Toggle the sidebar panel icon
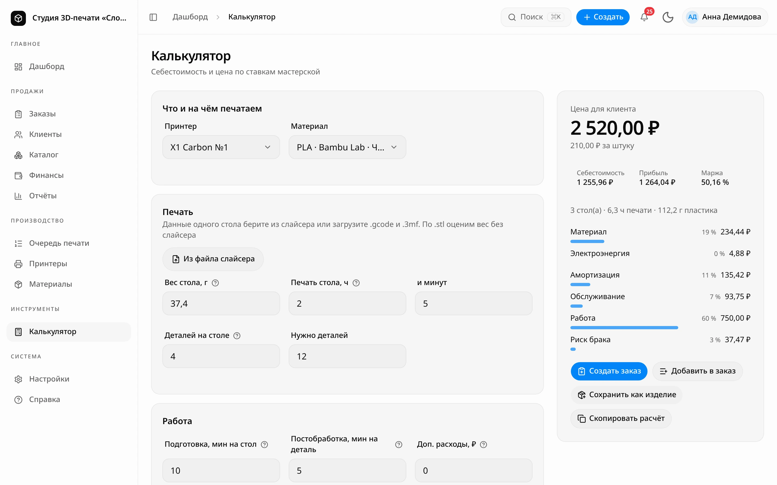Image resolution: width=777 pixels, height=485 pixels. [153, 17]
